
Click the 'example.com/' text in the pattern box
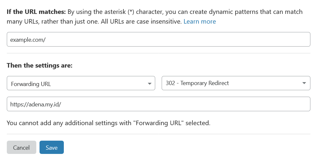click(x=28, y=39)
